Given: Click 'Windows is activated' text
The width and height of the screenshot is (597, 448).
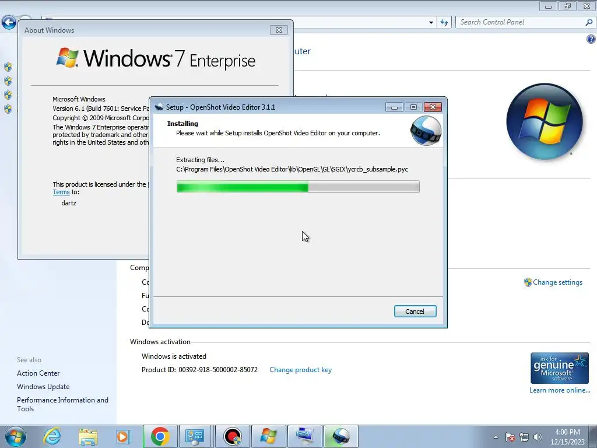Looking at the screenshot, I should [x=174, y=356].
